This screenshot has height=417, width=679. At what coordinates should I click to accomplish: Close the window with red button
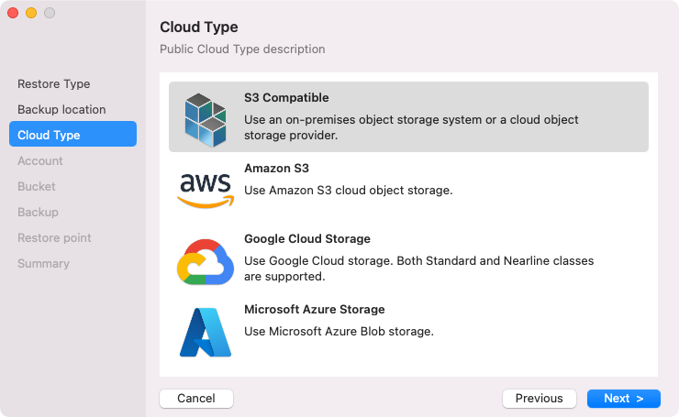point(13,13)
